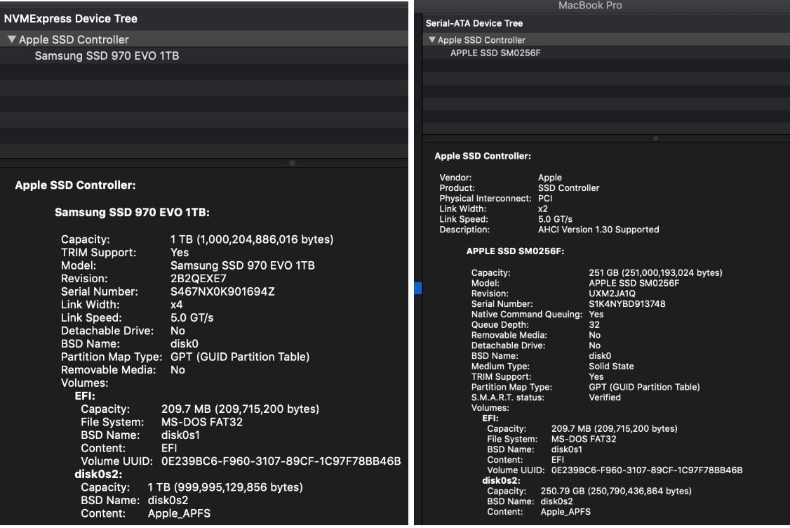
Task: Select APPLE SSD SM0256F tree row
Action: coord(606,53)
